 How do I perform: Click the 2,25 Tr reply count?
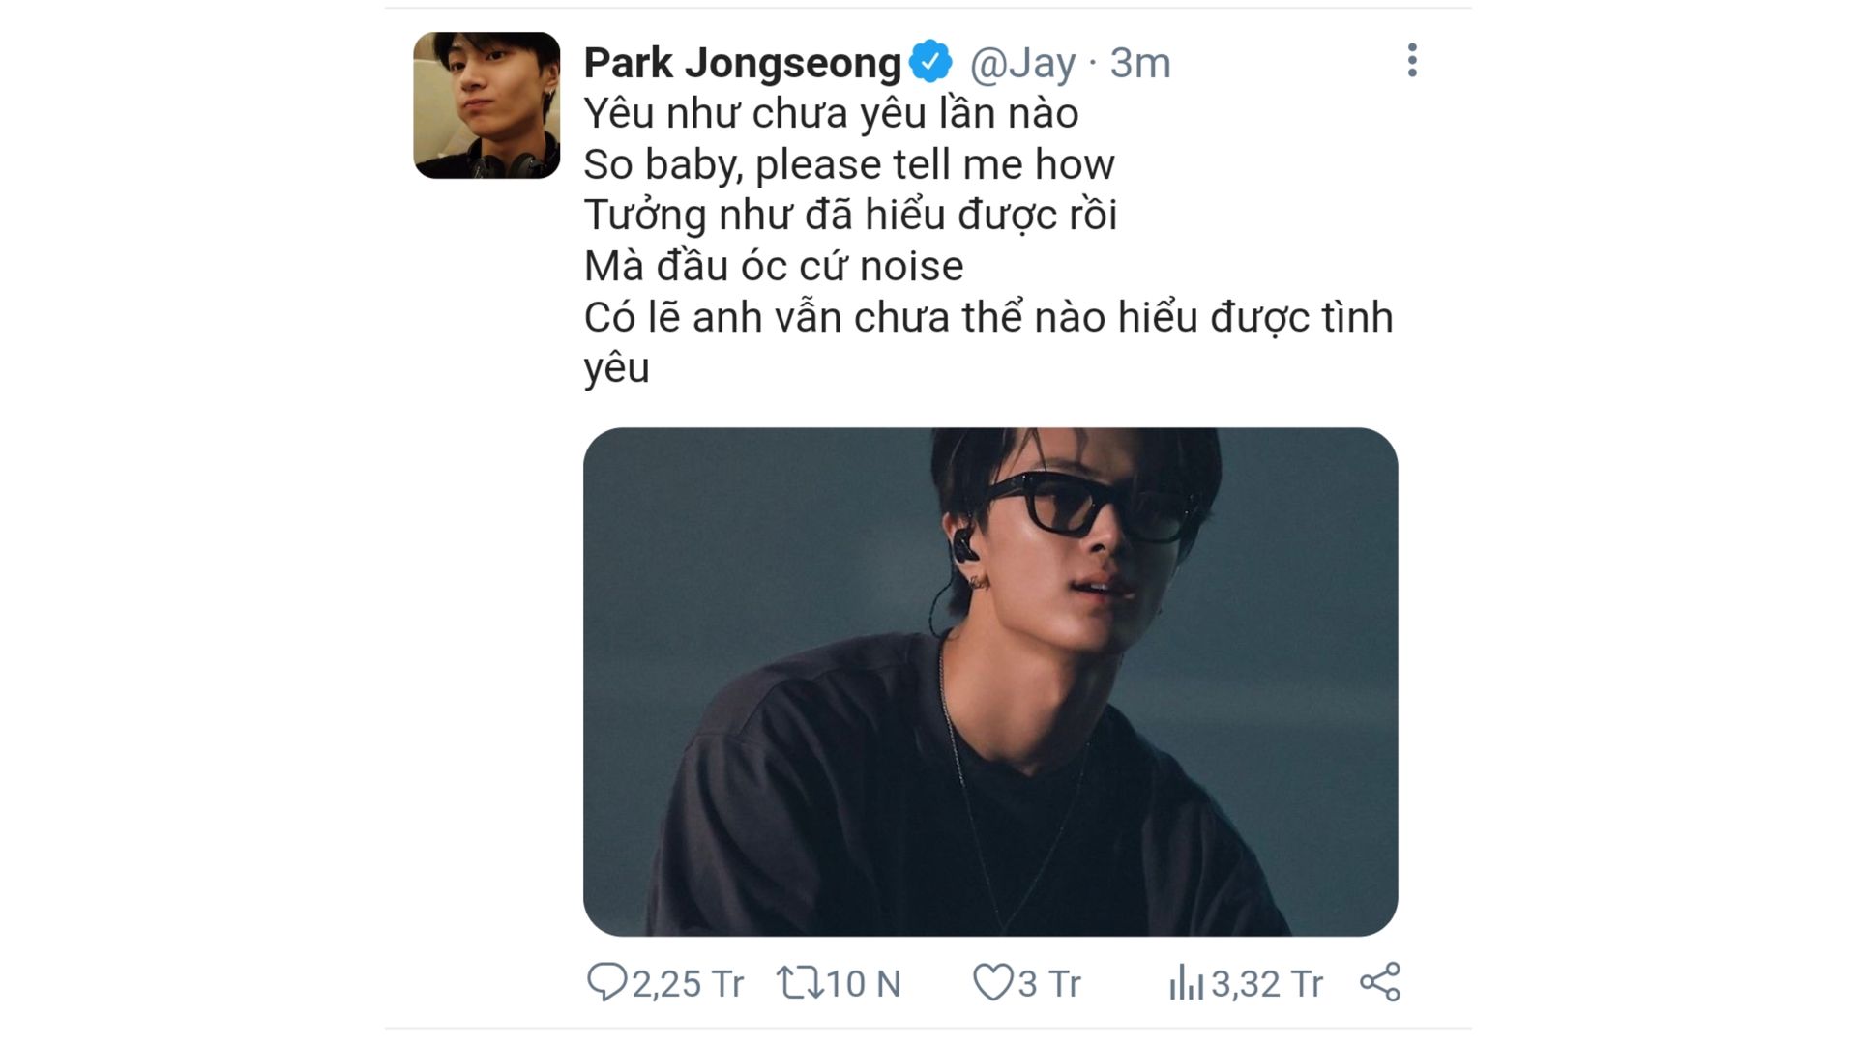tap(688, 984)
